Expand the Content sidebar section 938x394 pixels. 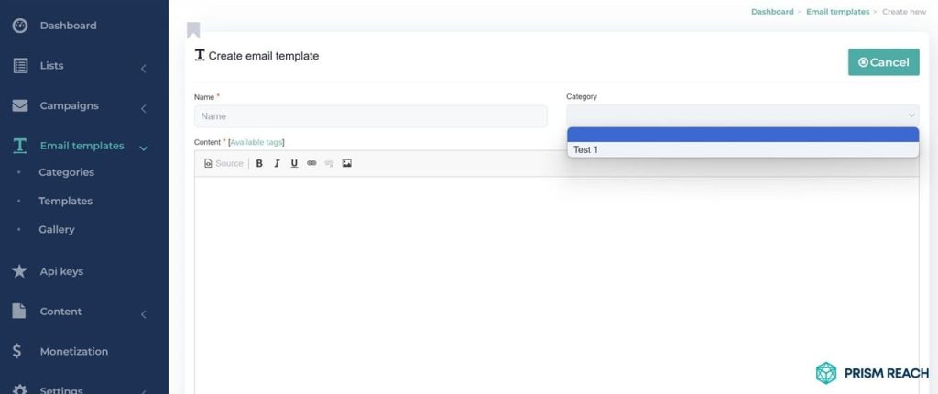[144, 314]
